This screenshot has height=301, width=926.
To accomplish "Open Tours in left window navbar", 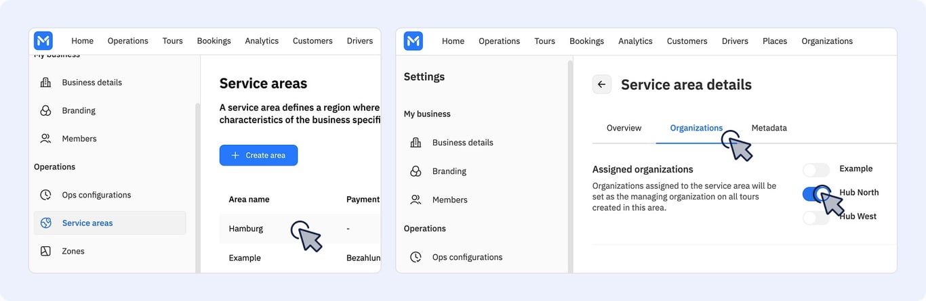I will click(x=172, y=41).
